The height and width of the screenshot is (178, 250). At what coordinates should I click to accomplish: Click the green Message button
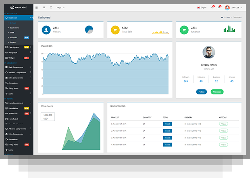[217, 92]
